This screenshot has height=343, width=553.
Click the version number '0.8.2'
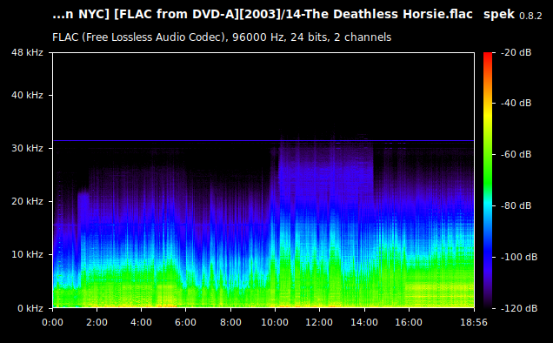(530, 16)
